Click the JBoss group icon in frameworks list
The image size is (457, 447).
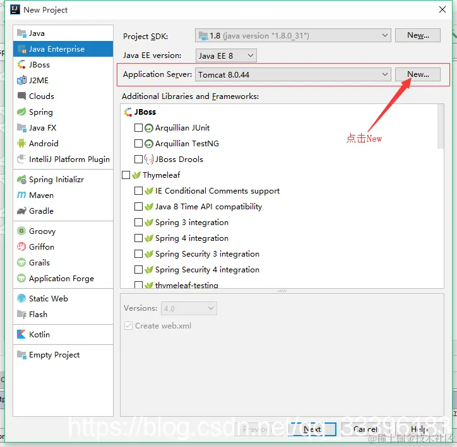pos(128,112)
